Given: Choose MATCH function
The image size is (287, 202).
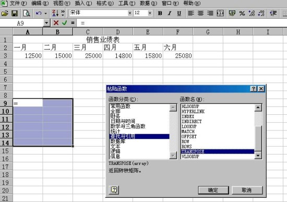Looking at the screenshot, I should click(x=188, y=132).
